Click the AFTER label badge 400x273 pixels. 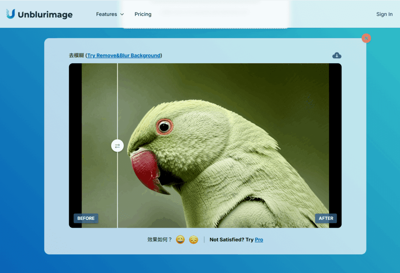pos(326,218)
